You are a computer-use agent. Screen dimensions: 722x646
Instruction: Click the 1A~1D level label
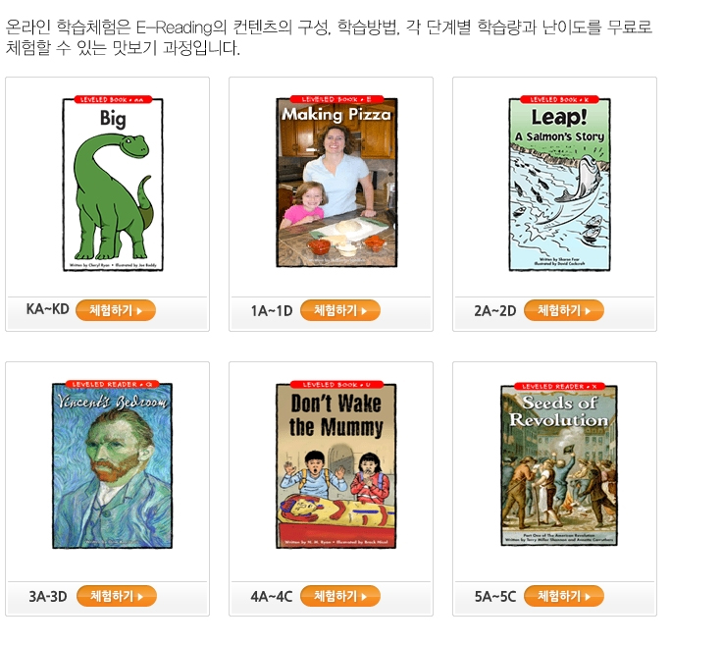tap(272, 311)
